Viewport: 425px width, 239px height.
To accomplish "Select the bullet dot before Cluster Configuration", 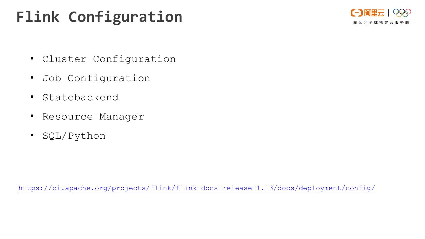I will pyautogui.click(x=32, y=58).
